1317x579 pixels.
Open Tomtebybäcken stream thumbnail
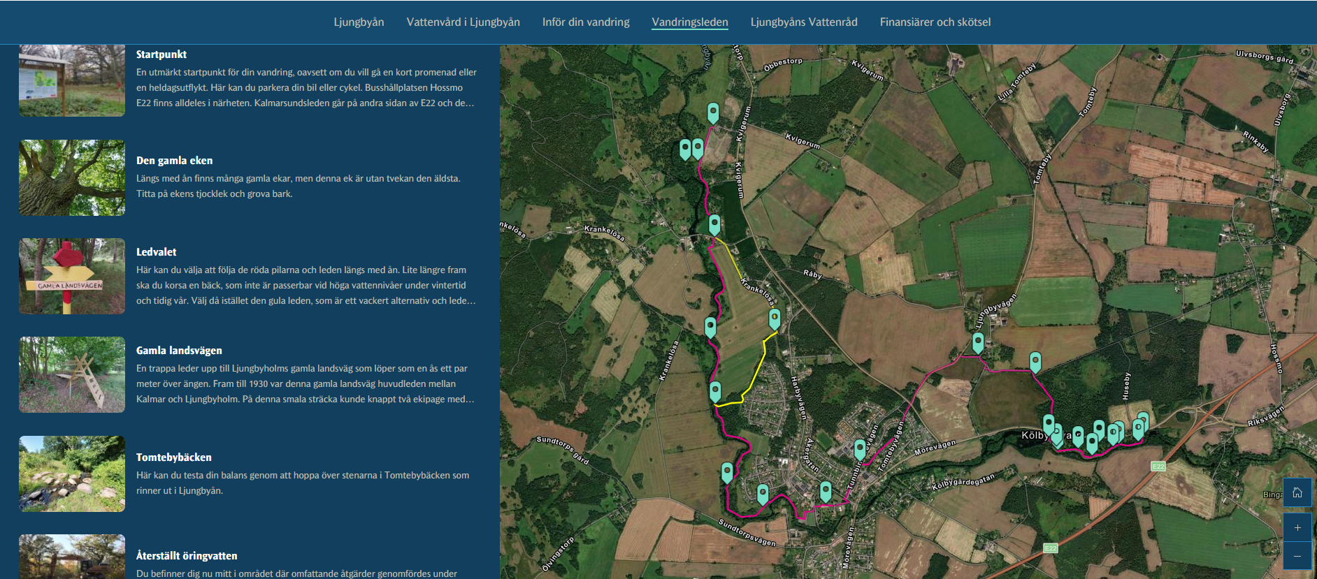pos(72,474)
